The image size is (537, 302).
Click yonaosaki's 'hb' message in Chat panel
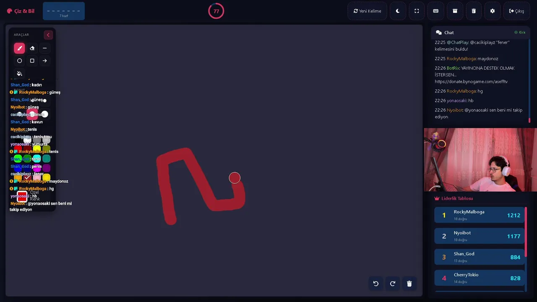coord(454,101)
